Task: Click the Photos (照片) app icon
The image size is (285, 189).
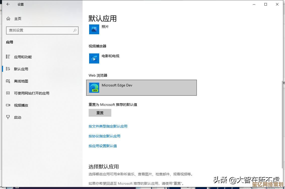Action: [94, 29]
